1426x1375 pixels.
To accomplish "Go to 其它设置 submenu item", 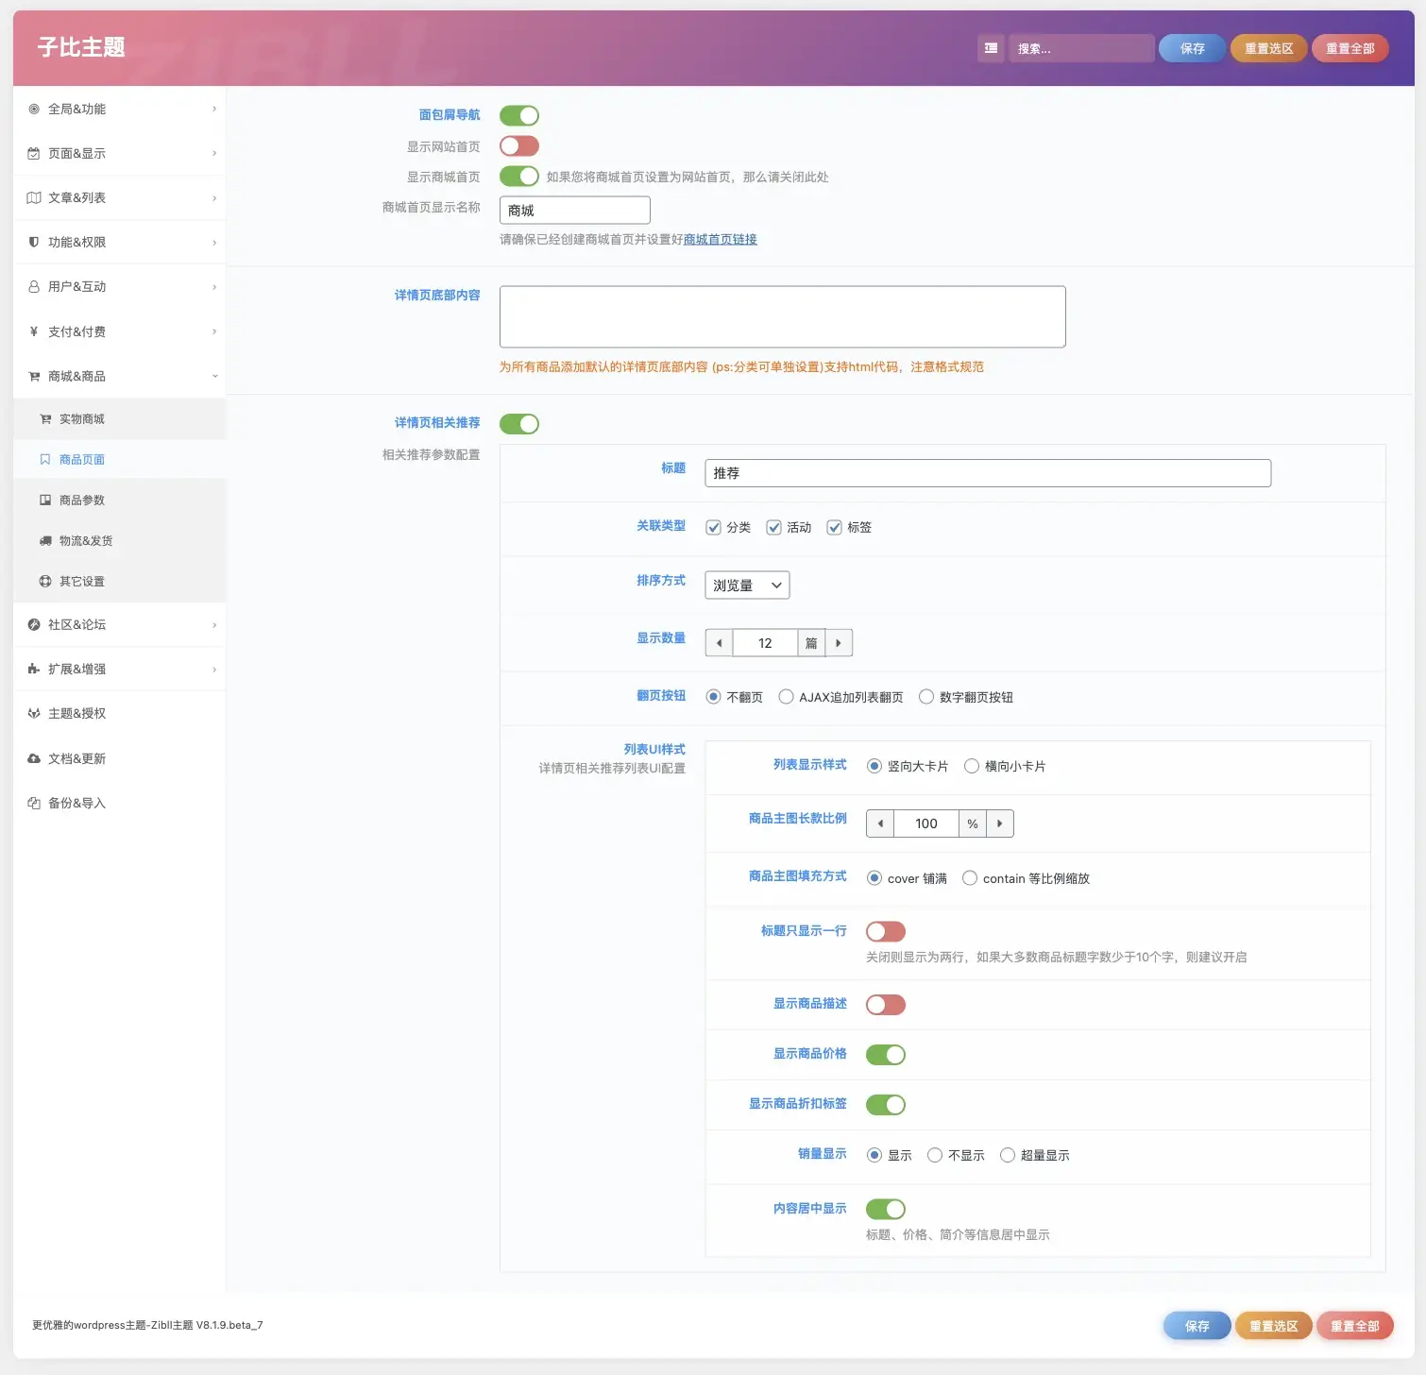I will 82,582.
